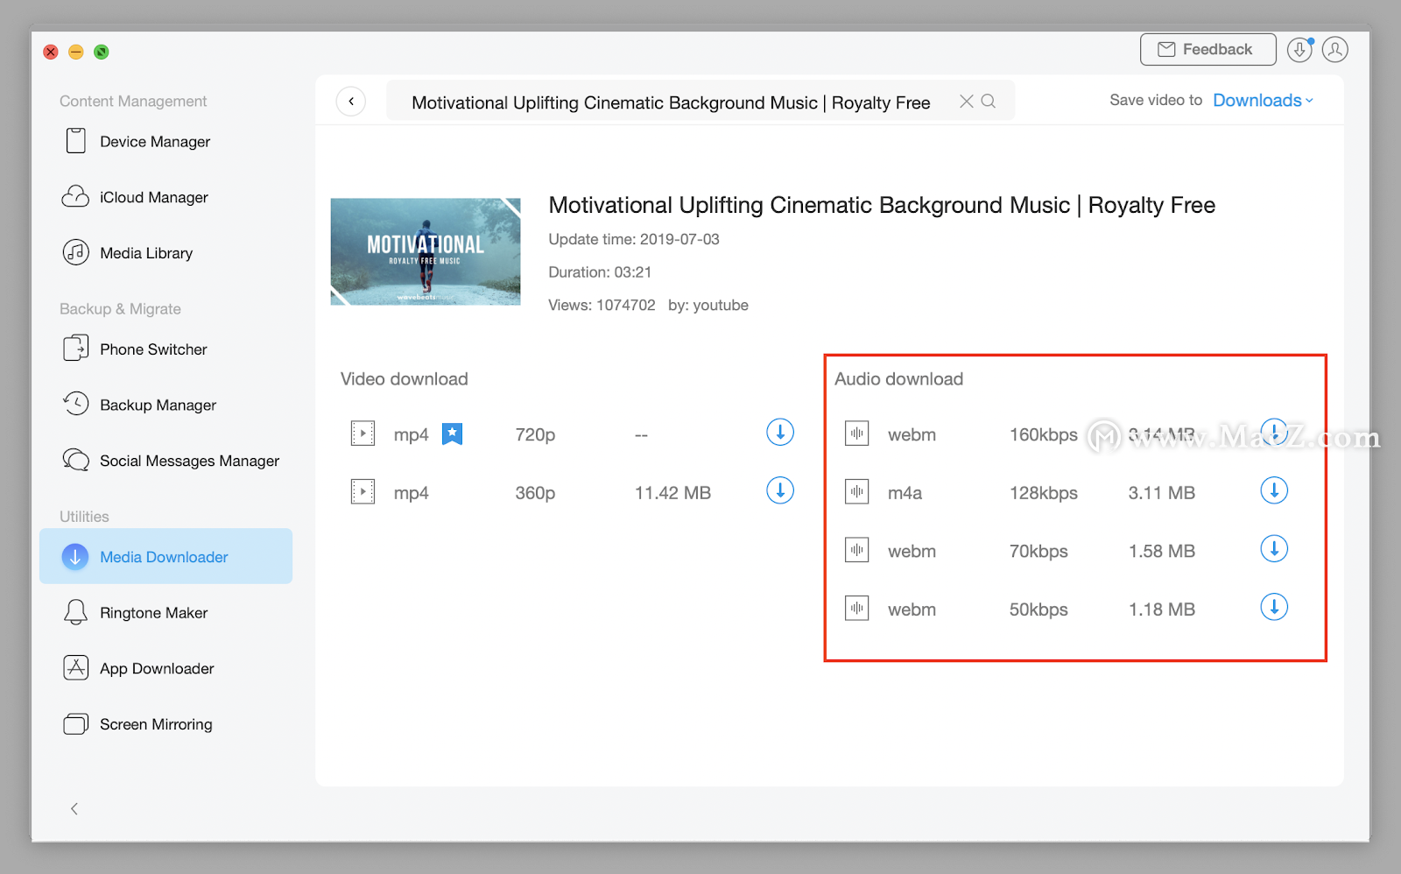The height and width of the screenshot is (874, 1401).
Task: Go back with the back arrow button
Action: coord(351,102)
